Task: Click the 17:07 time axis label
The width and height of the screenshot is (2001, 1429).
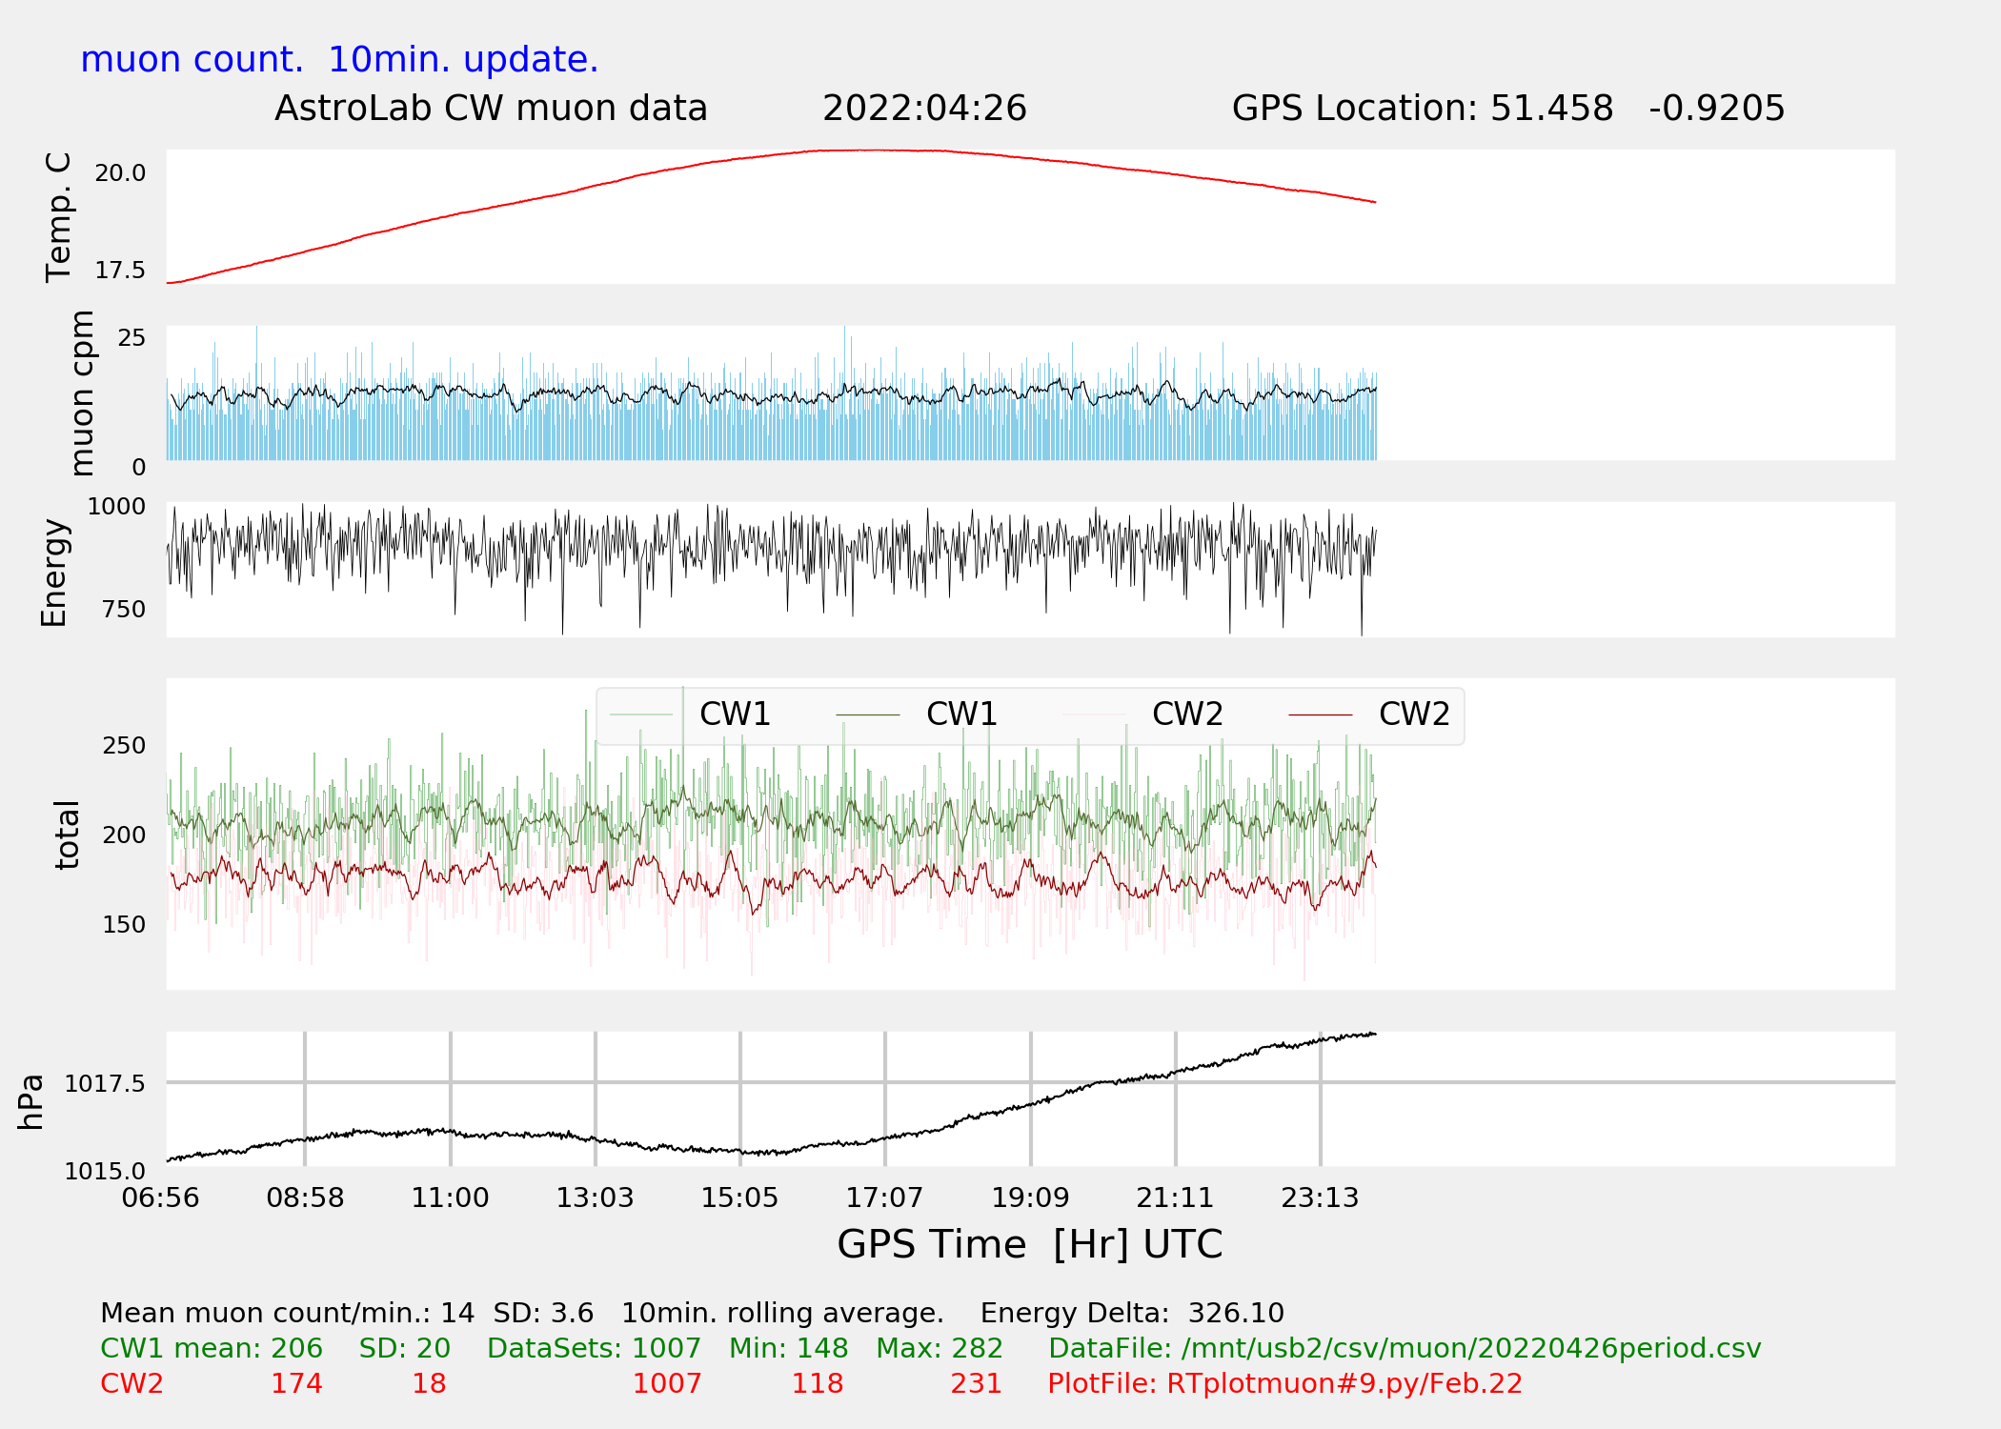Action: coord(884,1198)
